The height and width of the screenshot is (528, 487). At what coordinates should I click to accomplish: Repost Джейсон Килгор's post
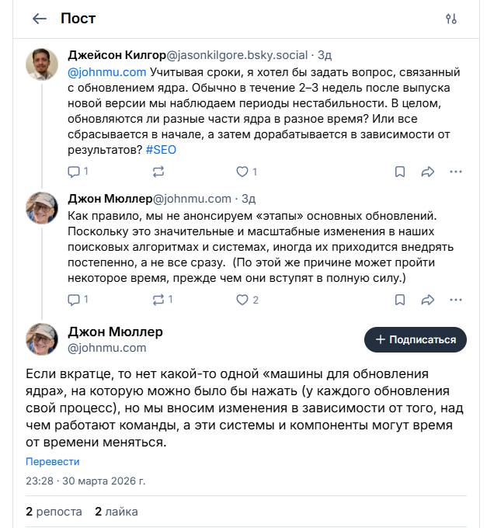(x=158, y=171)
